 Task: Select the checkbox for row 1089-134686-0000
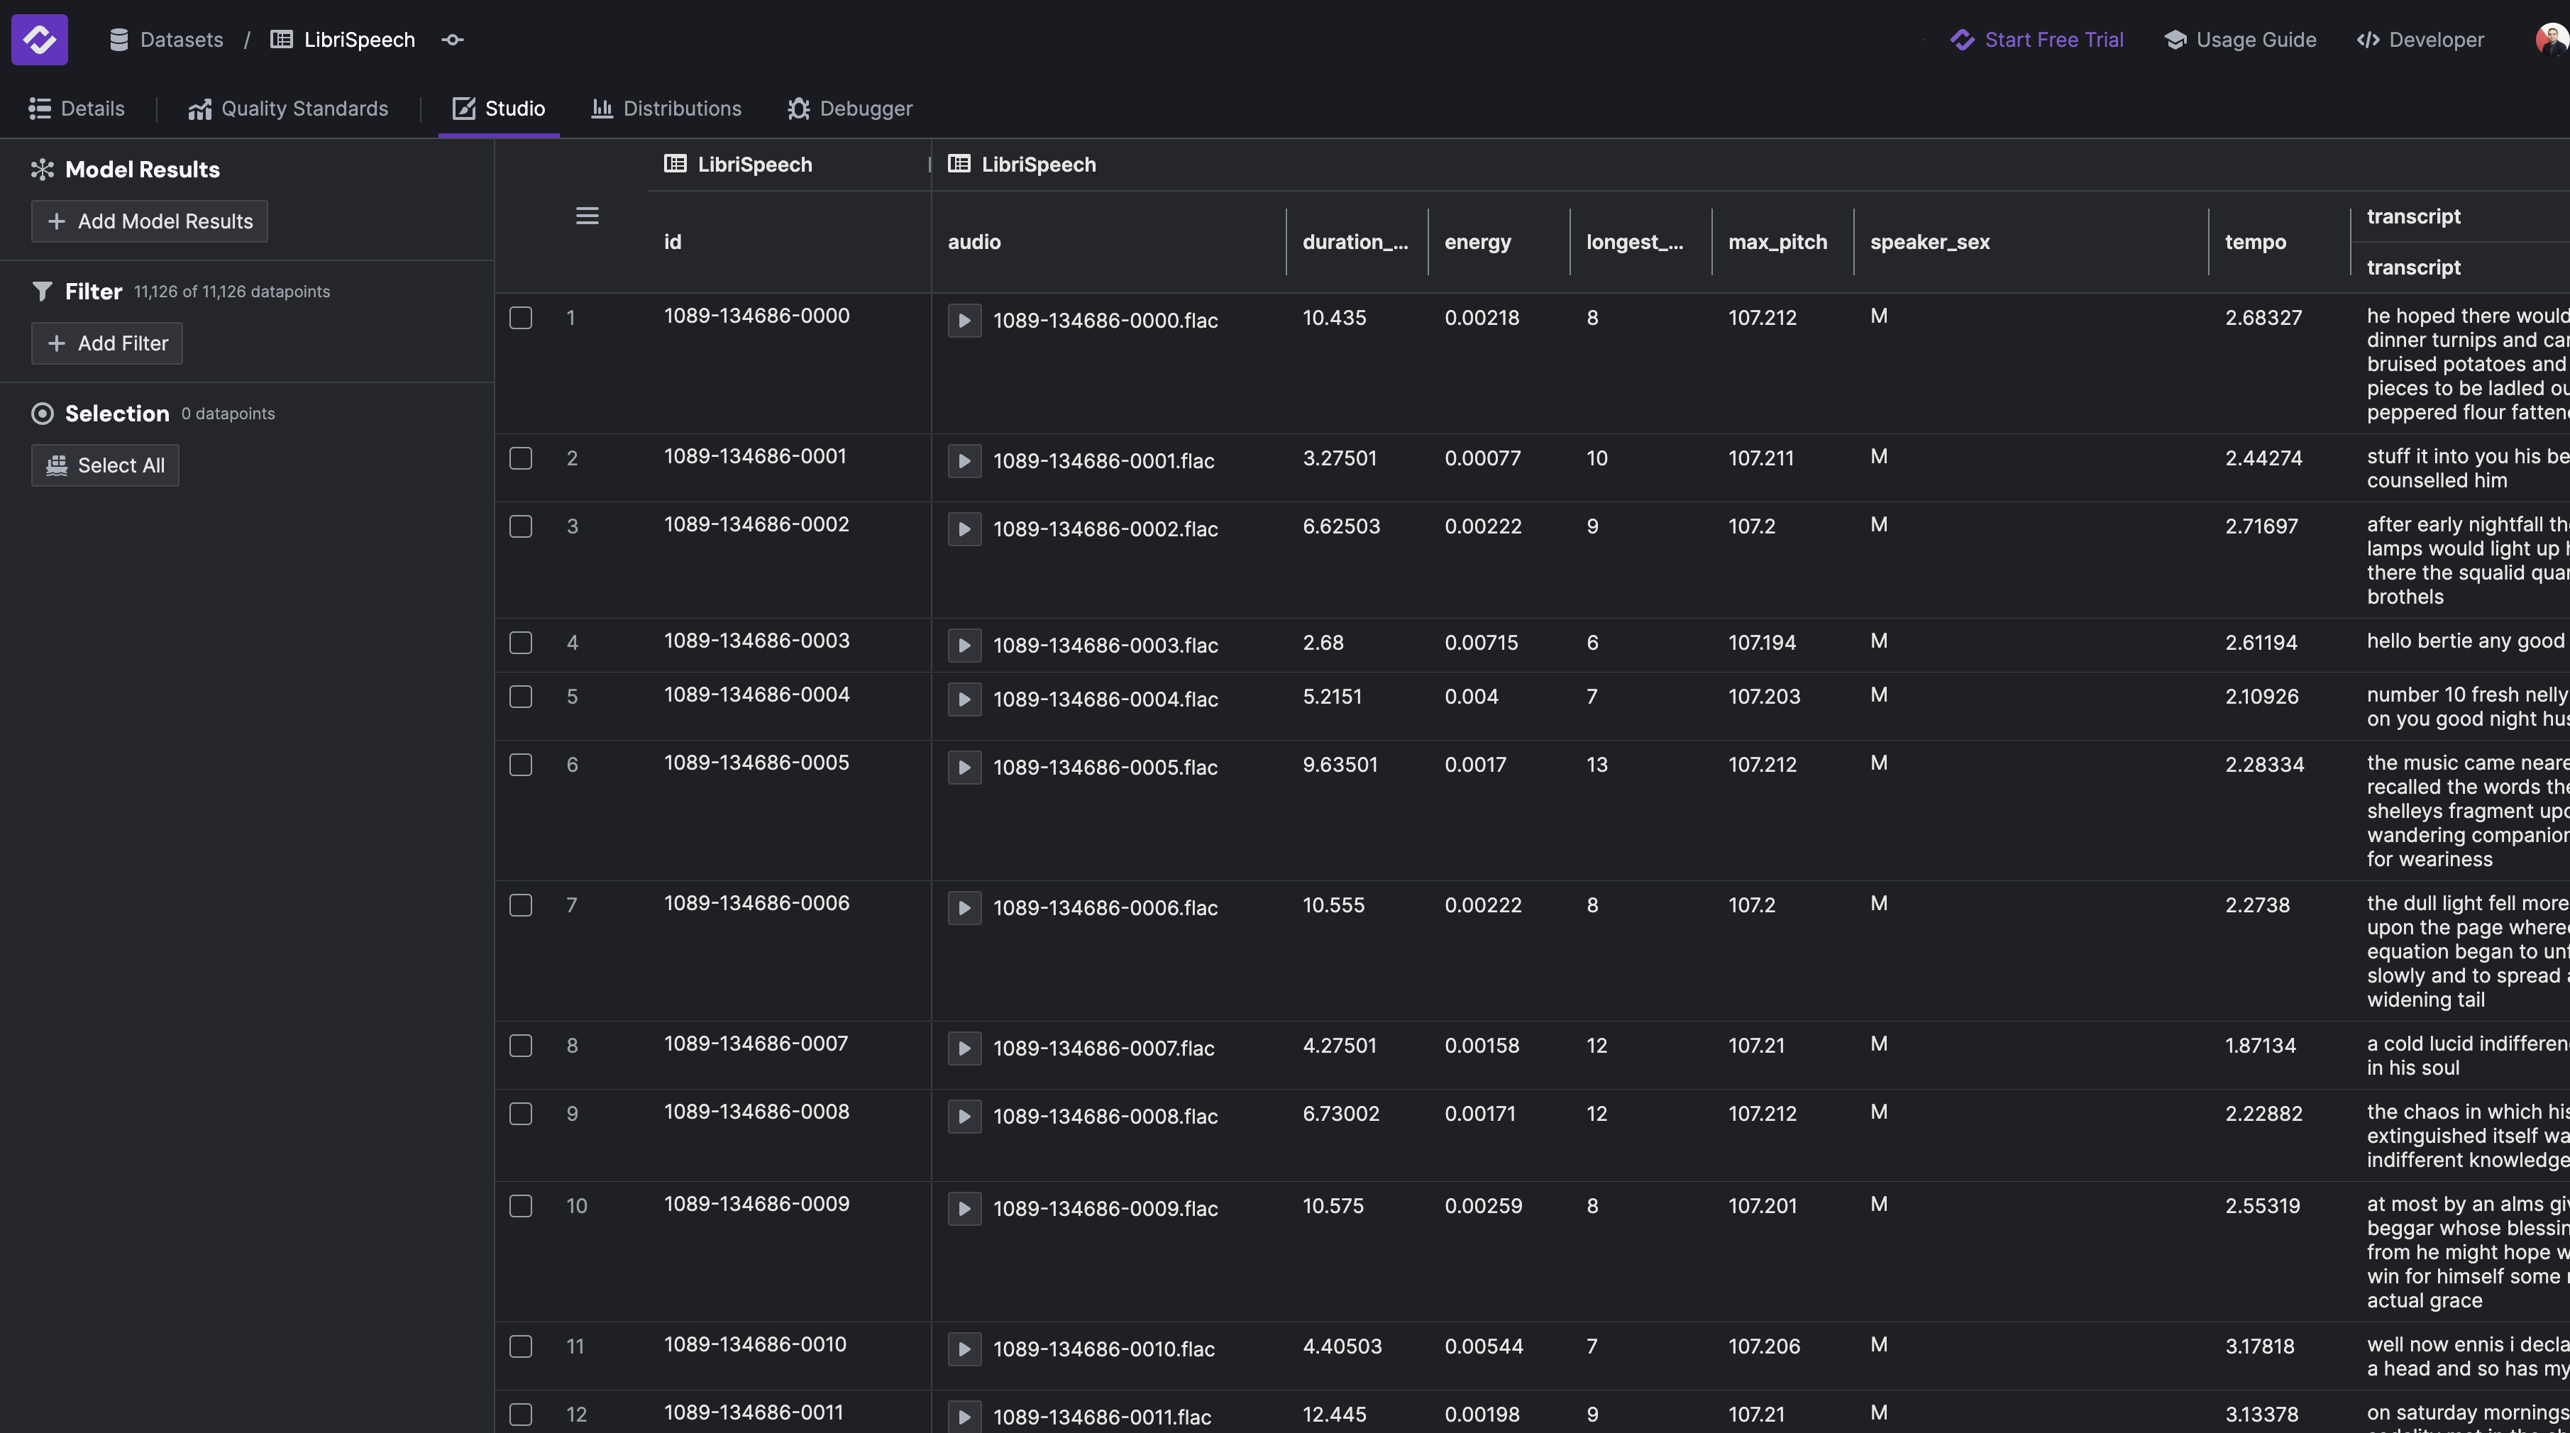(x=521, y=317)
